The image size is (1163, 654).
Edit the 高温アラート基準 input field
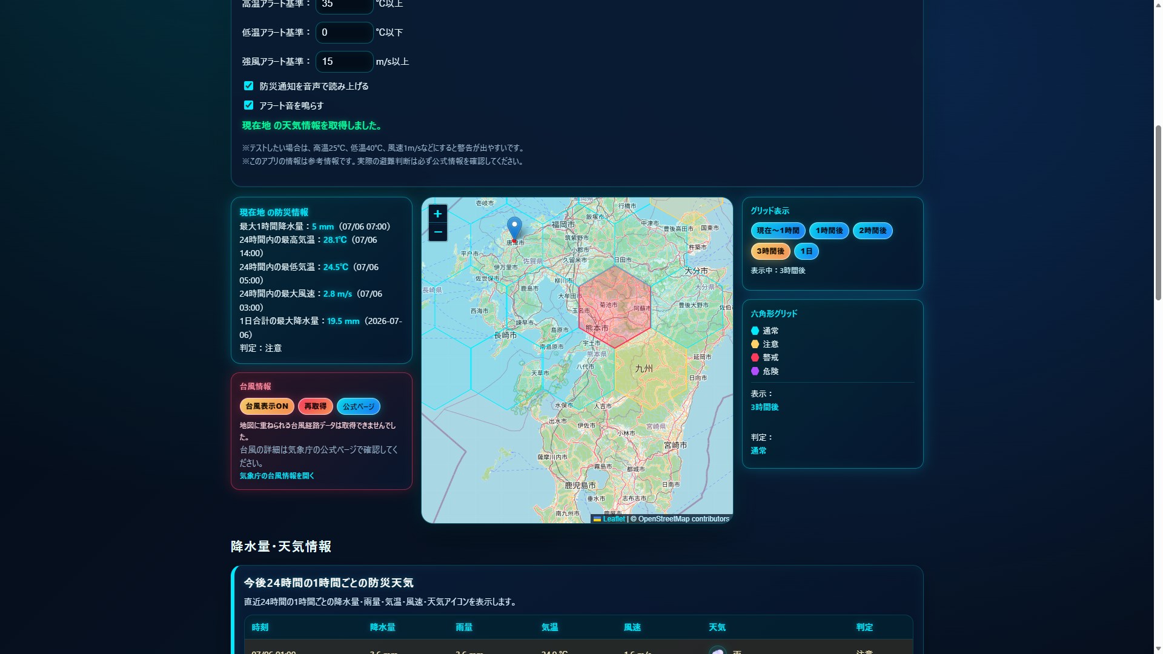point(344,5)
